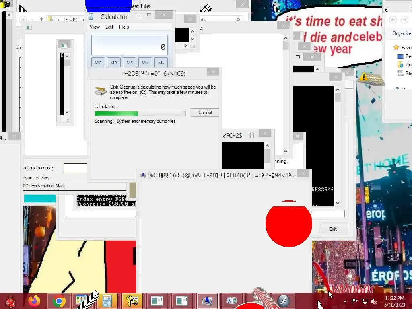This screenshot has height=309, width=412.
Task: Click scroll-down arrow in narrow black-strip window
Action: pyautogui.click(x=67, y=112)
